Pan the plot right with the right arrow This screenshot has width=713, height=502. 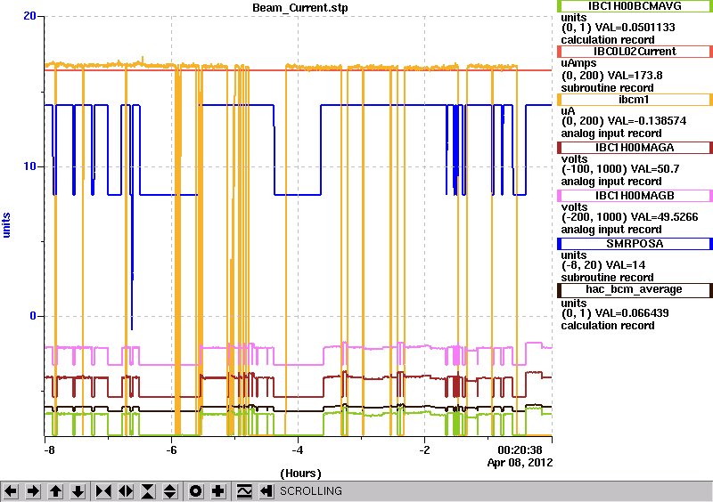pos(33,491)
